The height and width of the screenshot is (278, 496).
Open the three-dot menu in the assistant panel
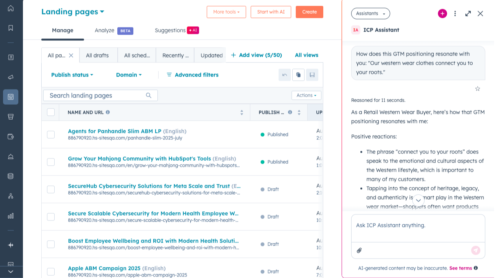455,13
